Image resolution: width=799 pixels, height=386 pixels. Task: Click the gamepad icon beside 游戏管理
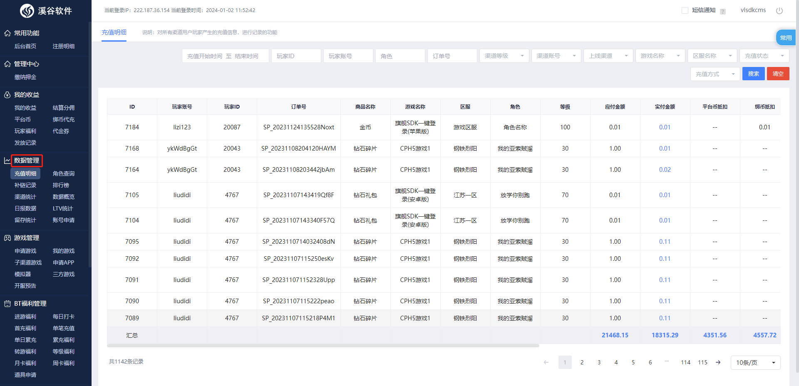(x=7, y=238)
